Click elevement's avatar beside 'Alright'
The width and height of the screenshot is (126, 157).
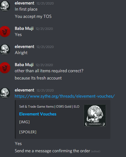(x=5, y=50)
